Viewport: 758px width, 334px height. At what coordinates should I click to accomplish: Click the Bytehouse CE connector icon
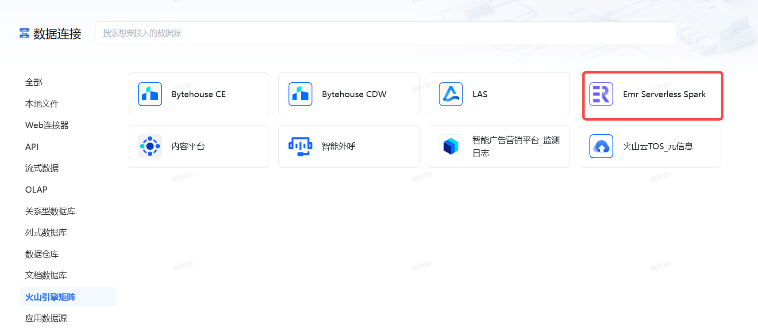tap(150, 94)
